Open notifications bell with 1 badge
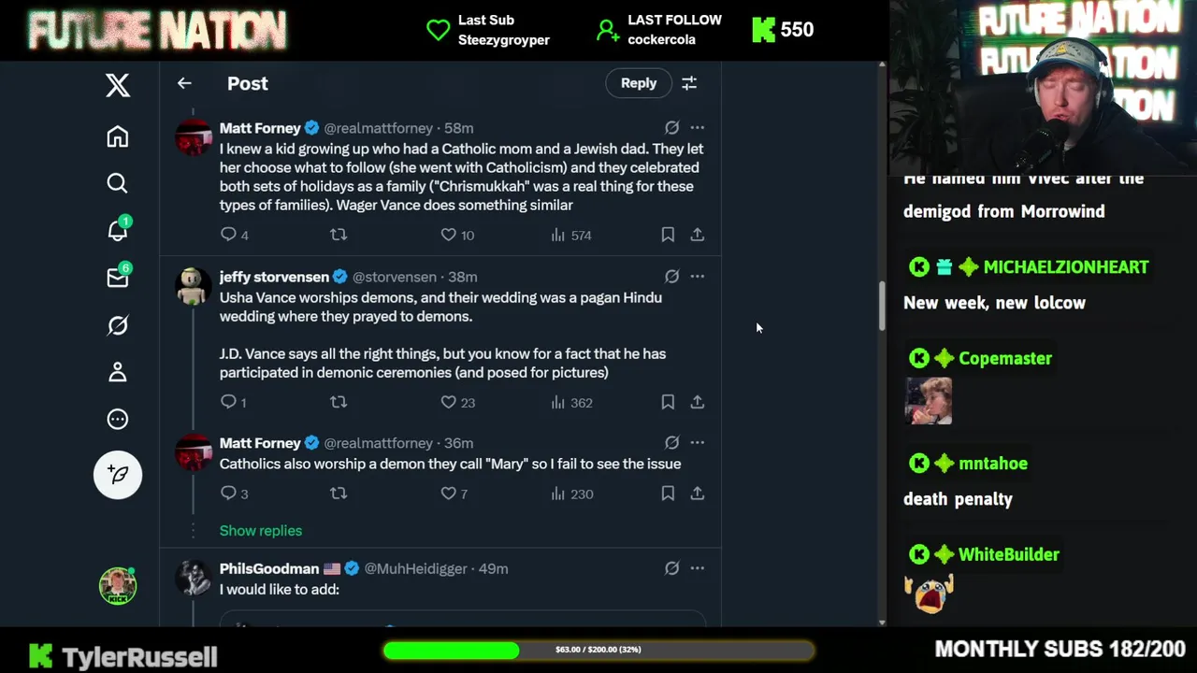Image resolution: width=1197 pixels, height=673 pixels. click(118, 229)
